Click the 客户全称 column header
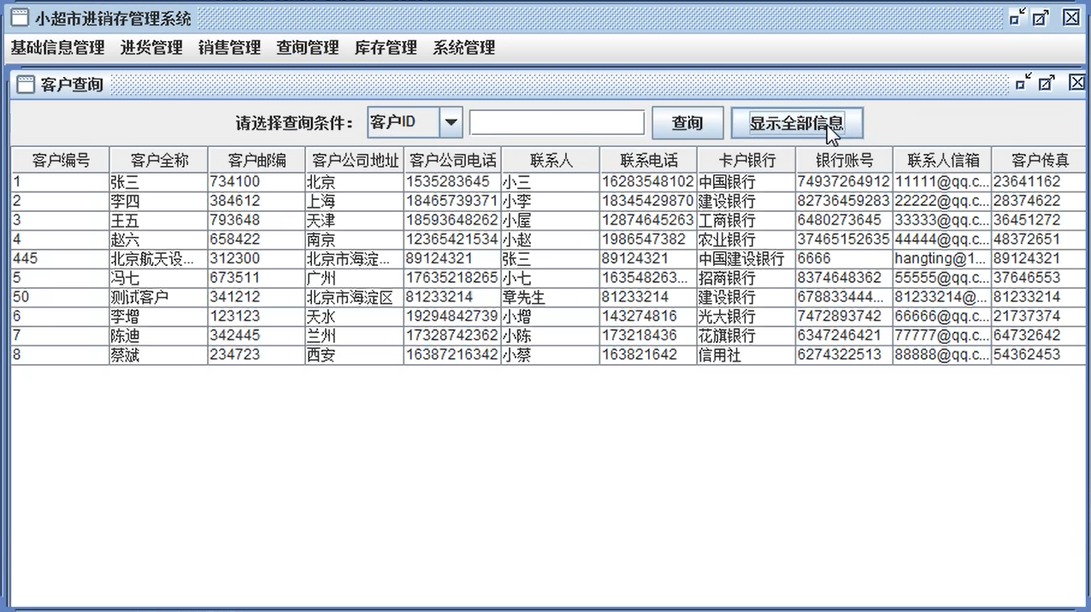Viewport: 1091px width, 612px height. click(x=159, y=160)
